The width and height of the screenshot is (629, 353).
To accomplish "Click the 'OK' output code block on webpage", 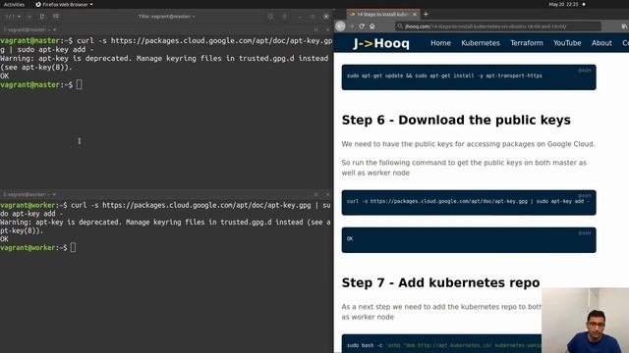I will (469, 239).
